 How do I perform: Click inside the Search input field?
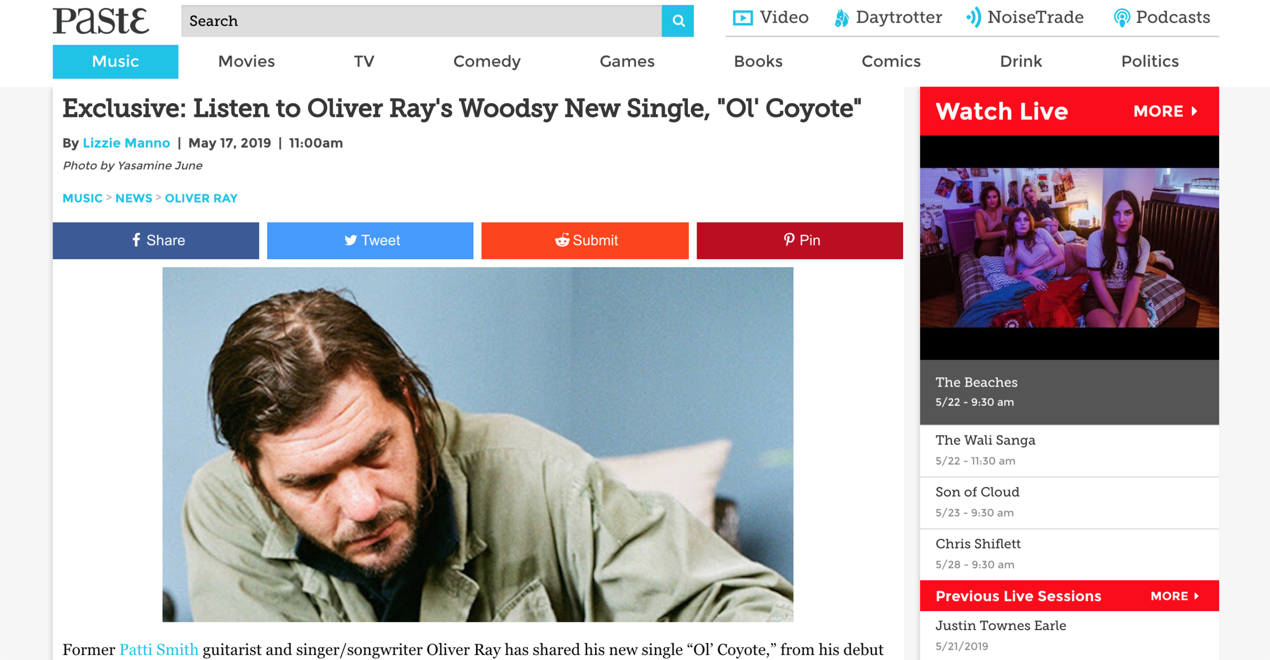tap(421, 21)
